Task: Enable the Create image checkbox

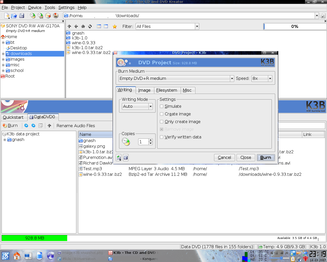Action: pos(161,114)
